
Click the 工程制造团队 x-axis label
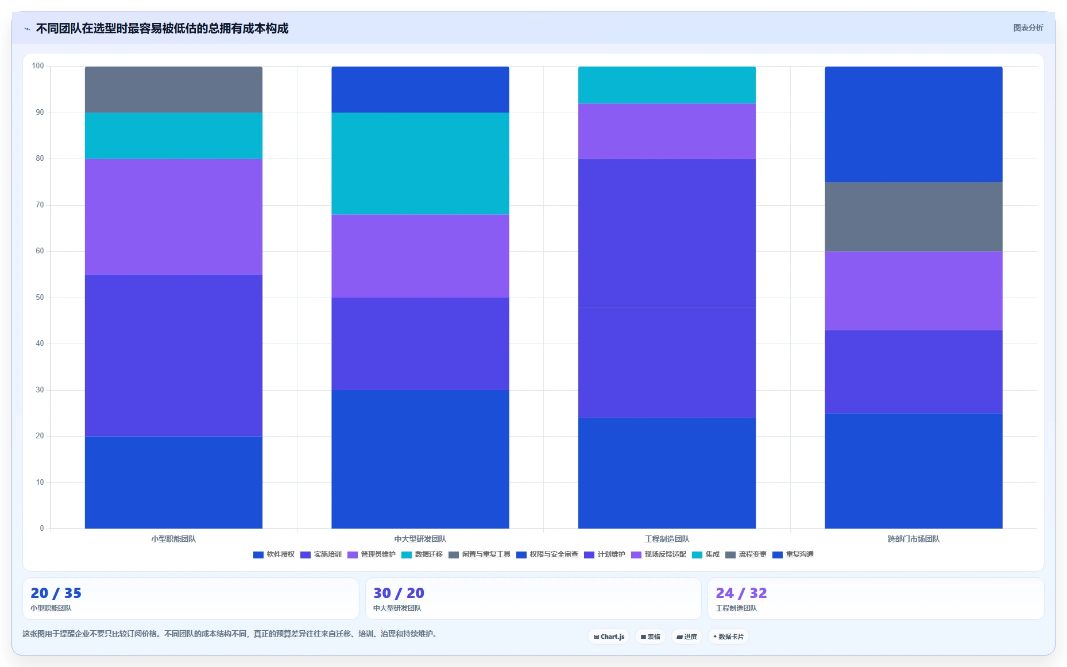pos(667,539)
